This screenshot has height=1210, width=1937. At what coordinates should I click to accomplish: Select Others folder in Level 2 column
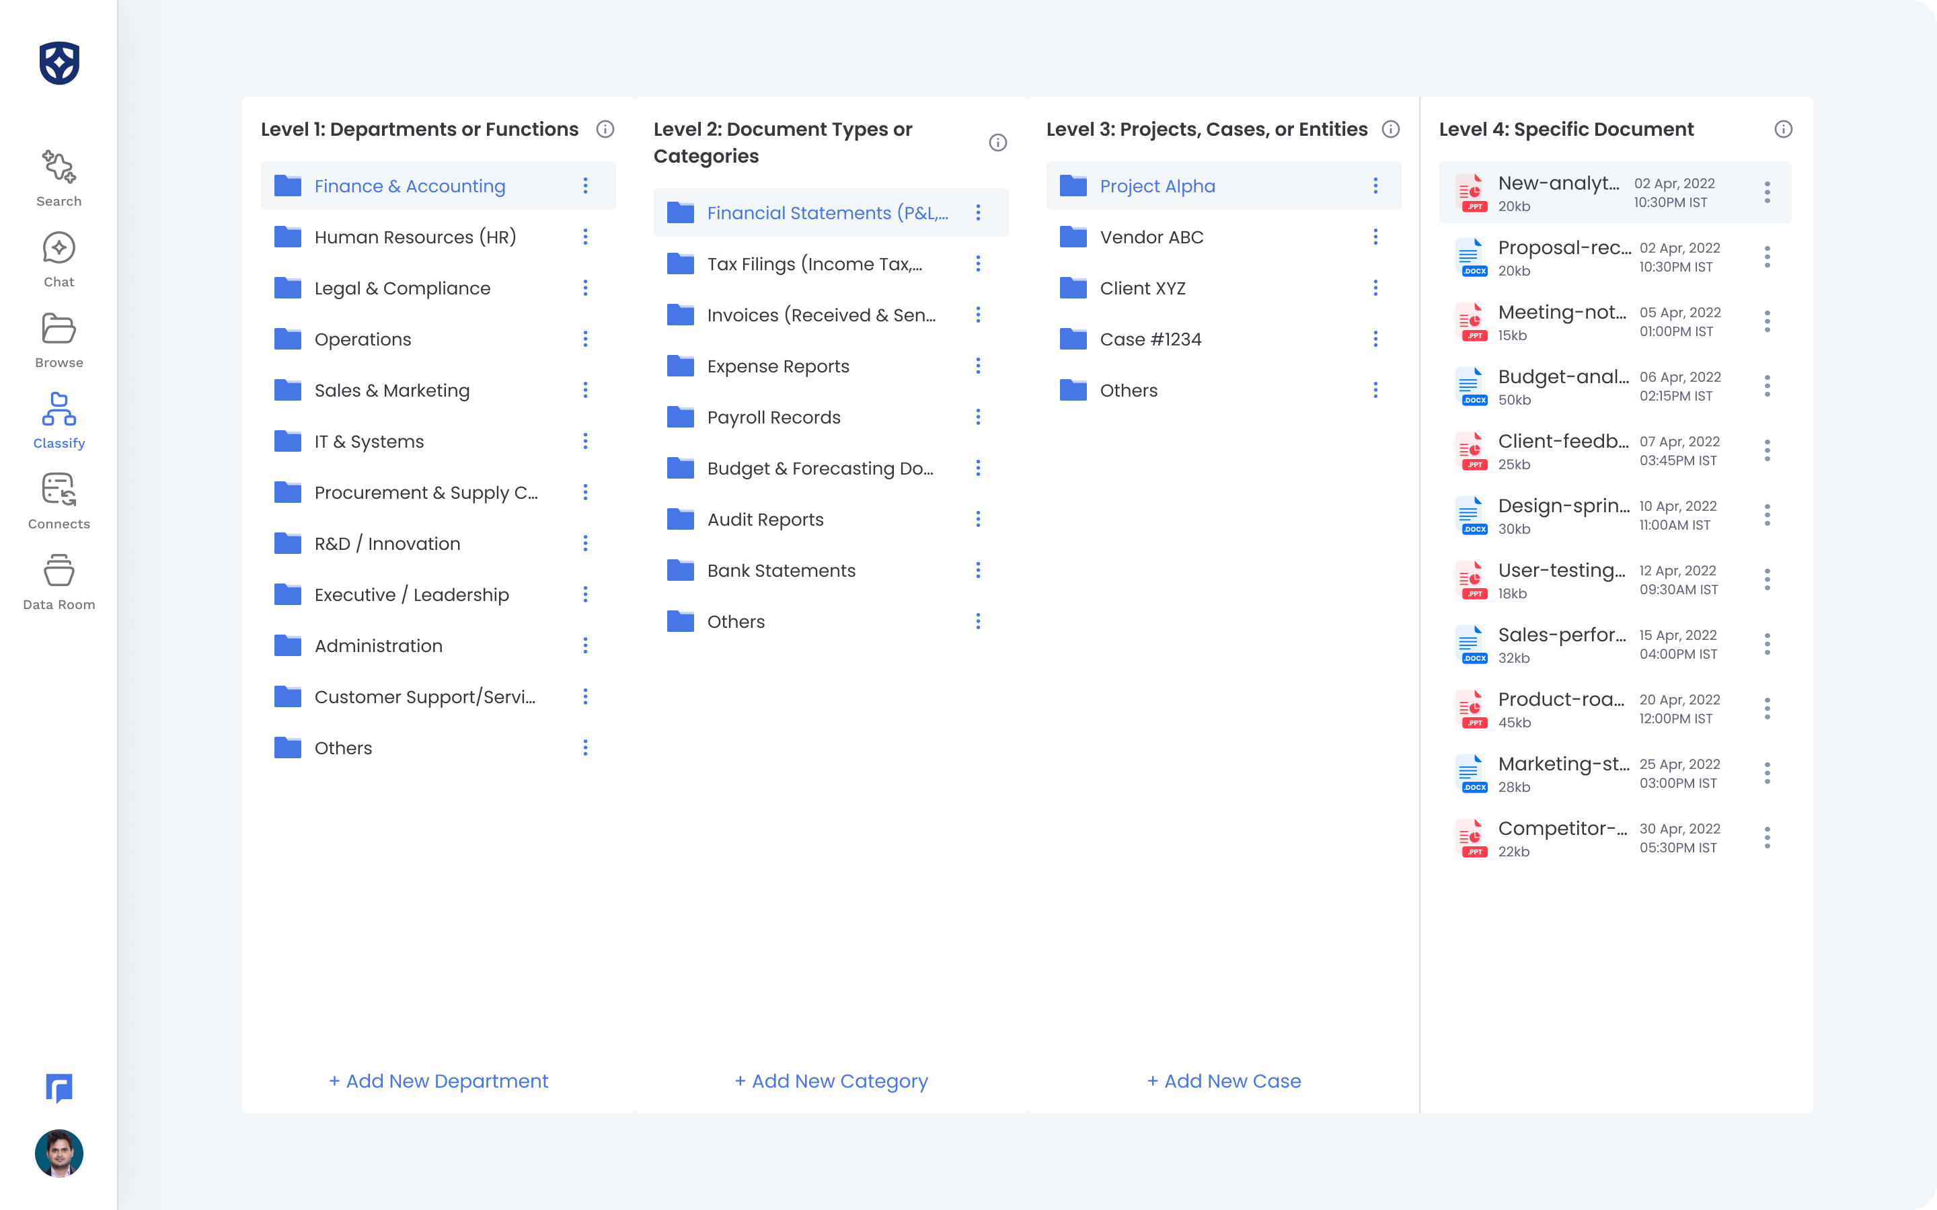point(831,622)
